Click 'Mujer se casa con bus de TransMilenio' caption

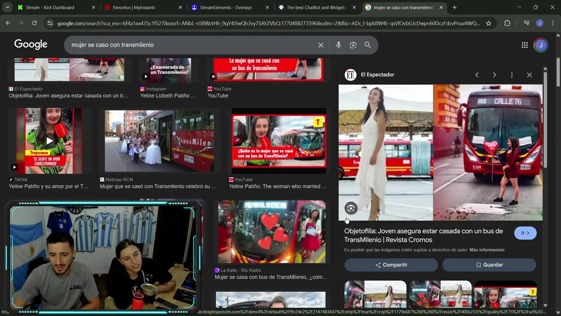click(x=271, y=277)
